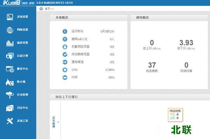210x139 pixels.
Task: Click the uptime value 0天0时2分
Action: tap(107, 32)
